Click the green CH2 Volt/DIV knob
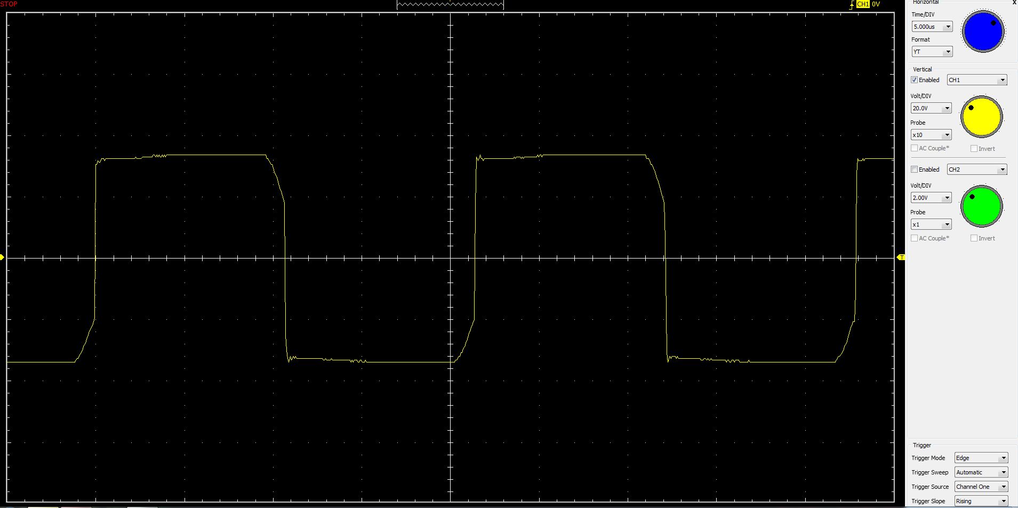This screenshot has height=508, width=1018. [x=981, y=206]
